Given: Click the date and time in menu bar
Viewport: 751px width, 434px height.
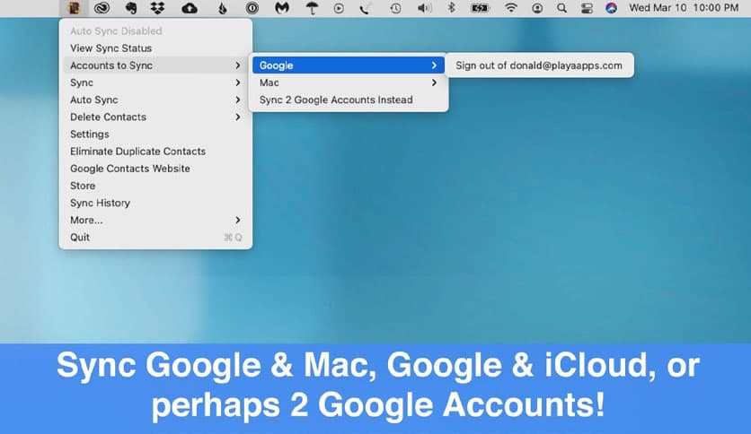Looking at the screenshot, I should pos(684,8).
